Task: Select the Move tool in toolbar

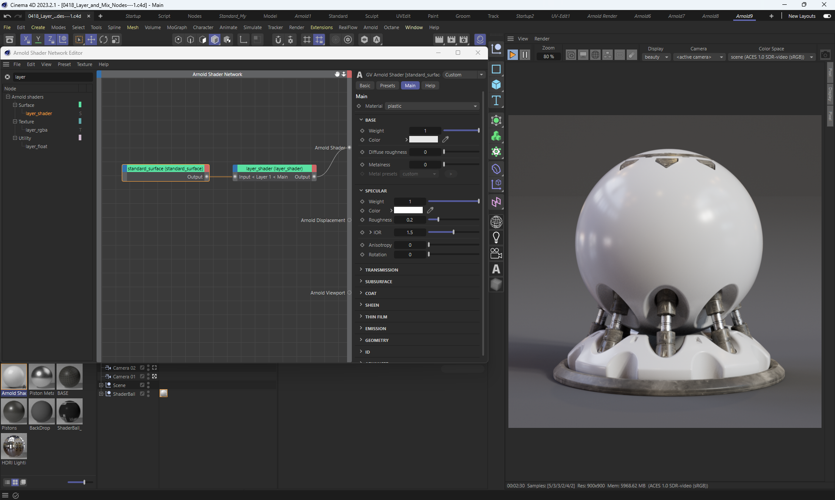Action: (91, 40)
